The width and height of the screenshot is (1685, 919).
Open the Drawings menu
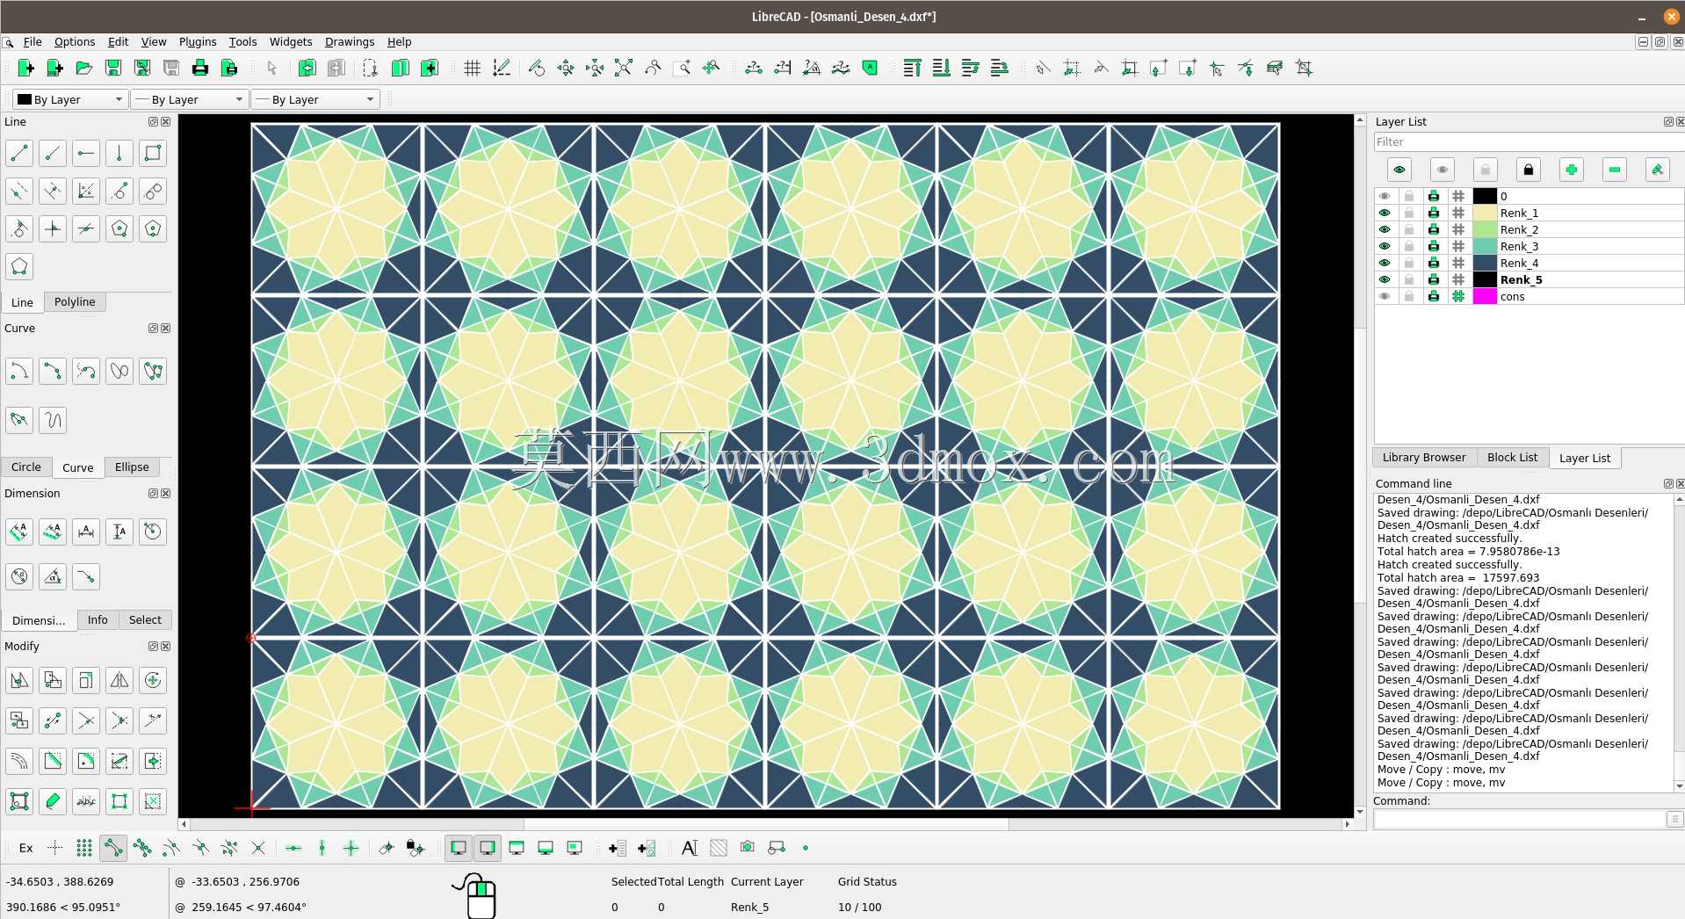pyautogui.click(x=350, y=41)
